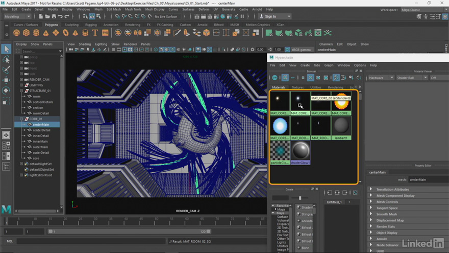The image size is (449, 253).
Task: Open the Outliner Display menu
Action: [x=21, y=44]
